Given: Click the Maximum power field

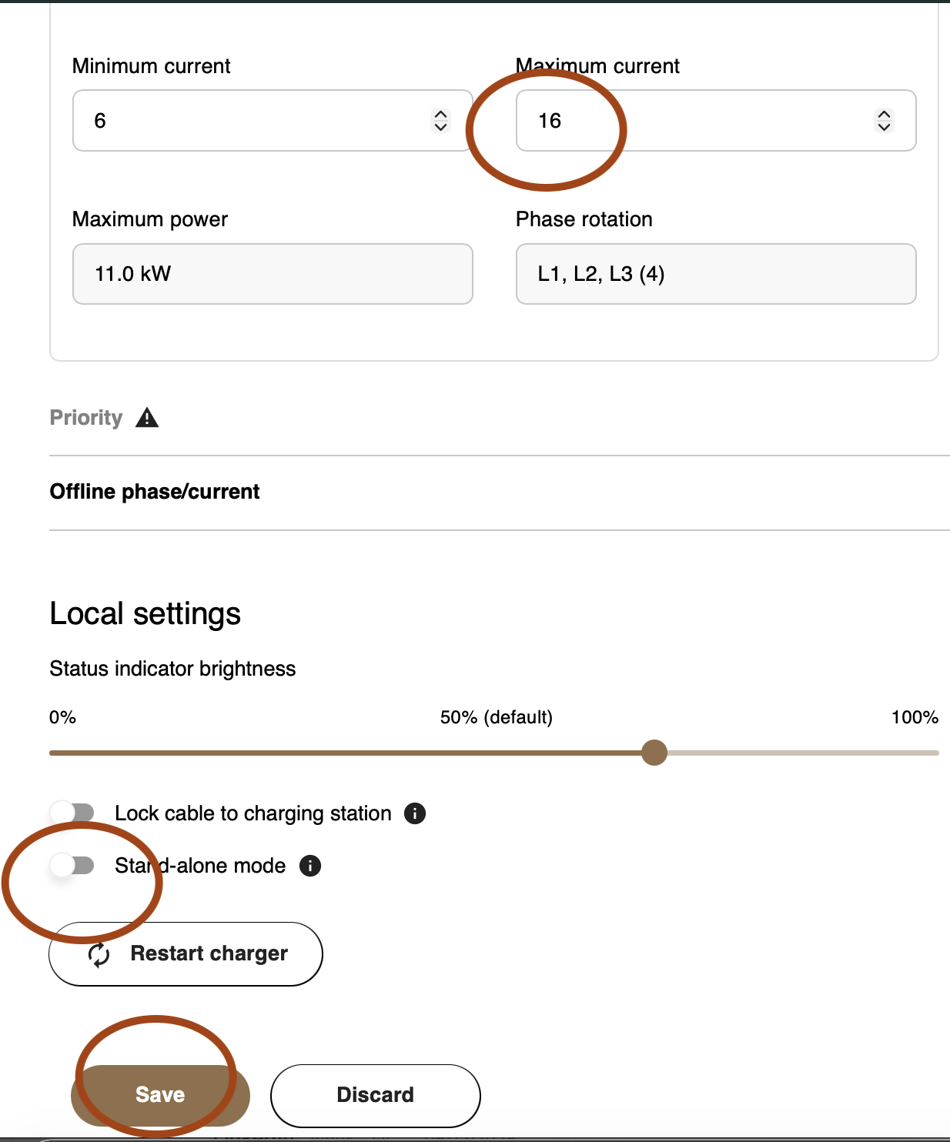Looking at the screenshot, I should point(273,274).
